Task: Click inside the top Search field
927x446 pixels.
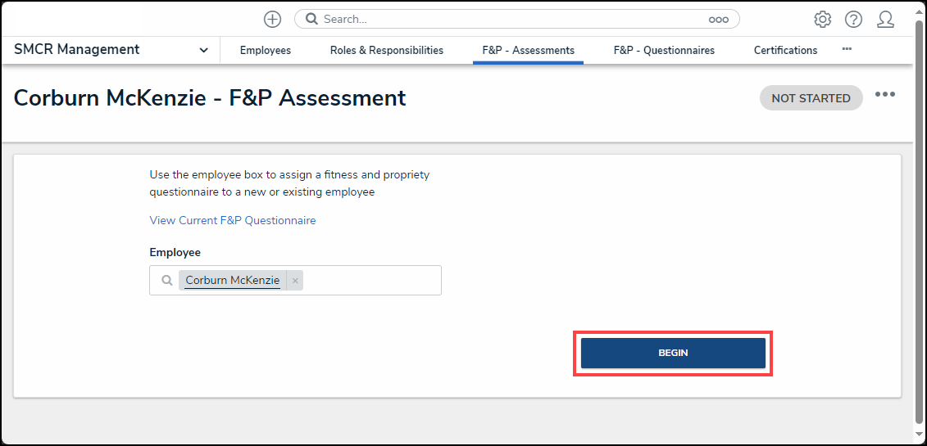Action: pyautogui.click(x=508, y=20)
